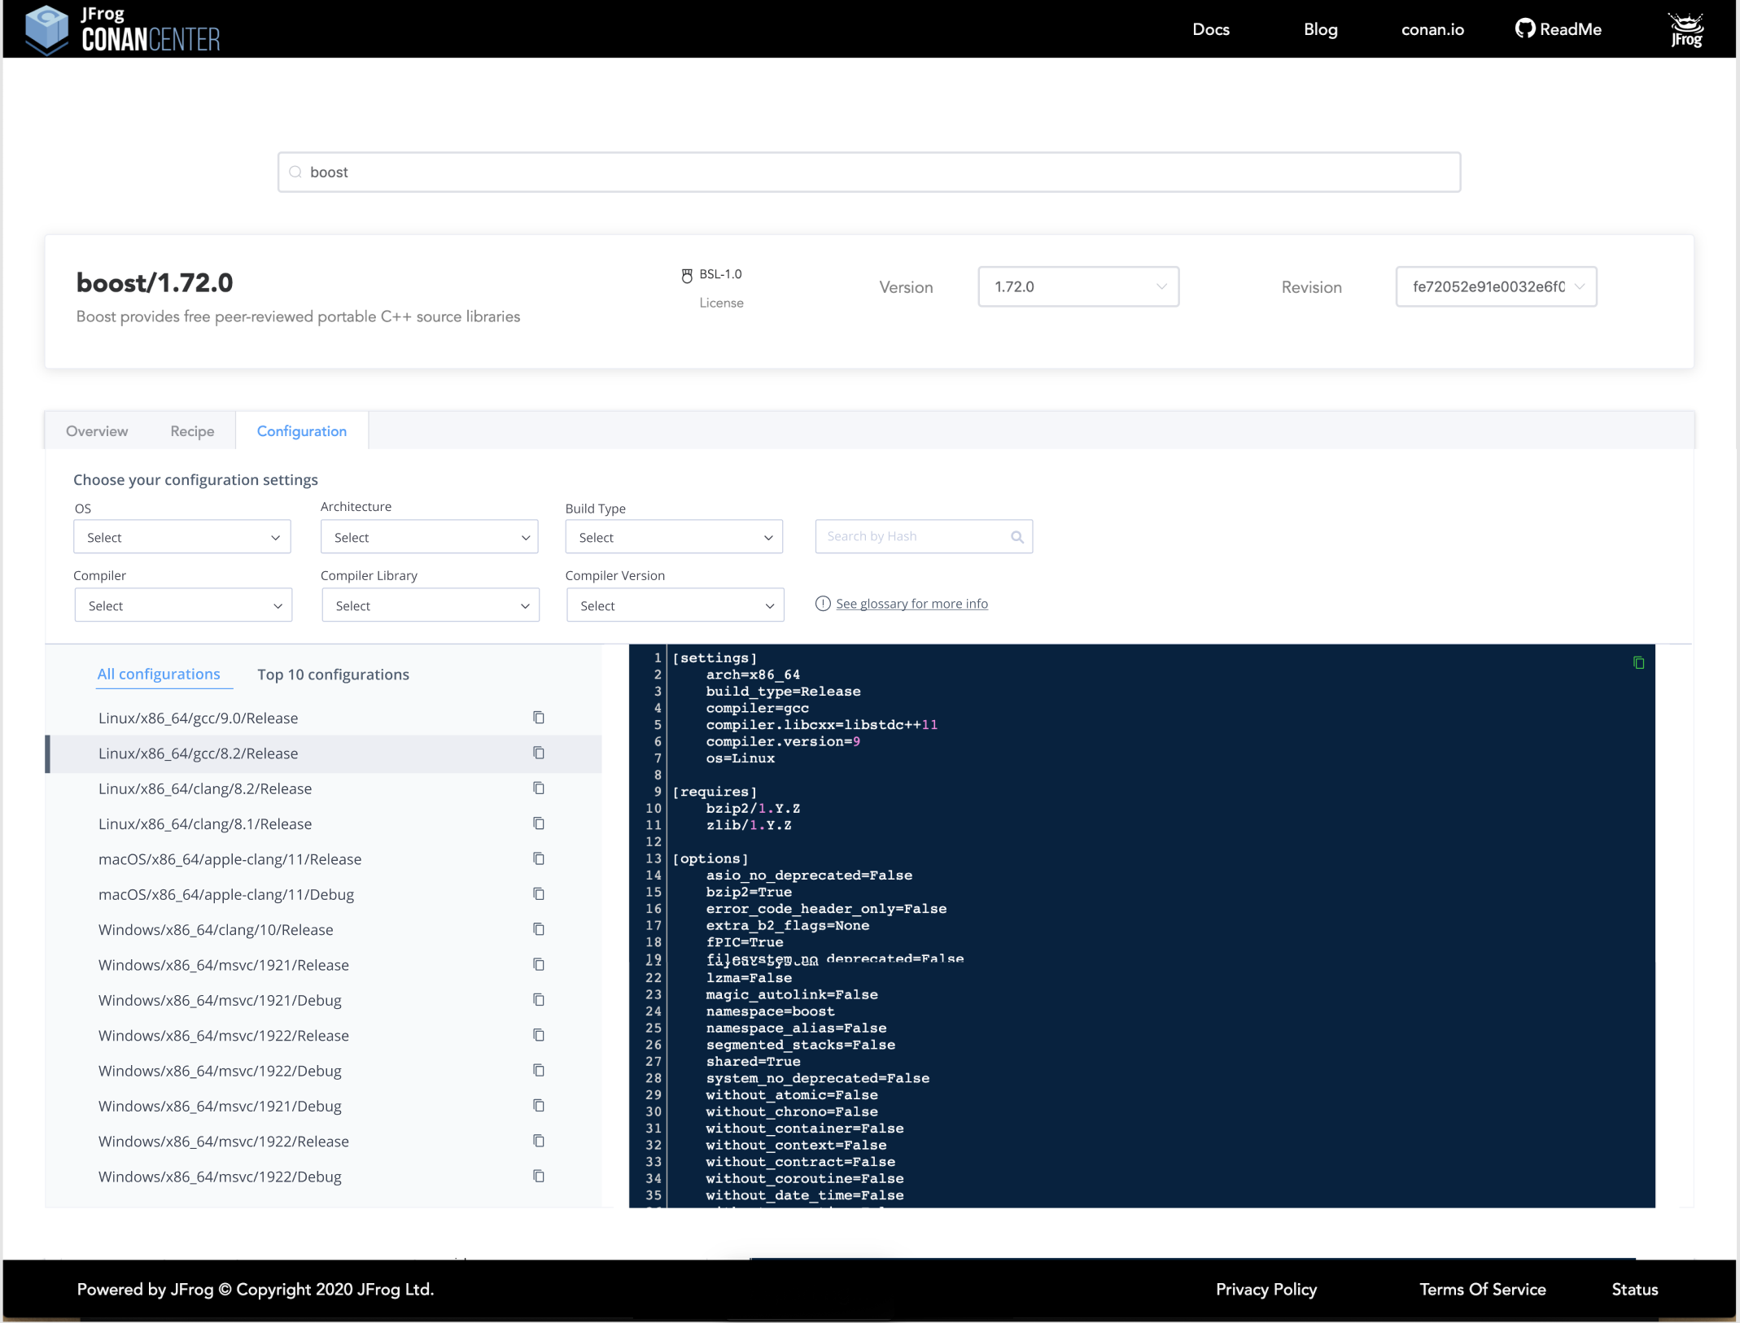This screenshot has height=1323, width=1740.
Task: Copy first Windows msvc/1921/Release configuration
Action: 538,964
